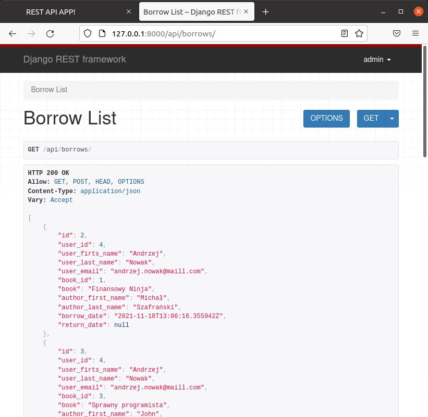Image resolution: width=428 pixels, height=417 pixels.
Task: Open the GET format dropdown caret
Action: click(x=392, y=119)
